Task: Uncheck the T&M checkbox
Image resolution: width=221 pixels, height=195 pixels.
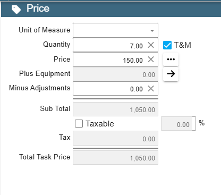Action: pyautogui.click(x=167, y=45)
